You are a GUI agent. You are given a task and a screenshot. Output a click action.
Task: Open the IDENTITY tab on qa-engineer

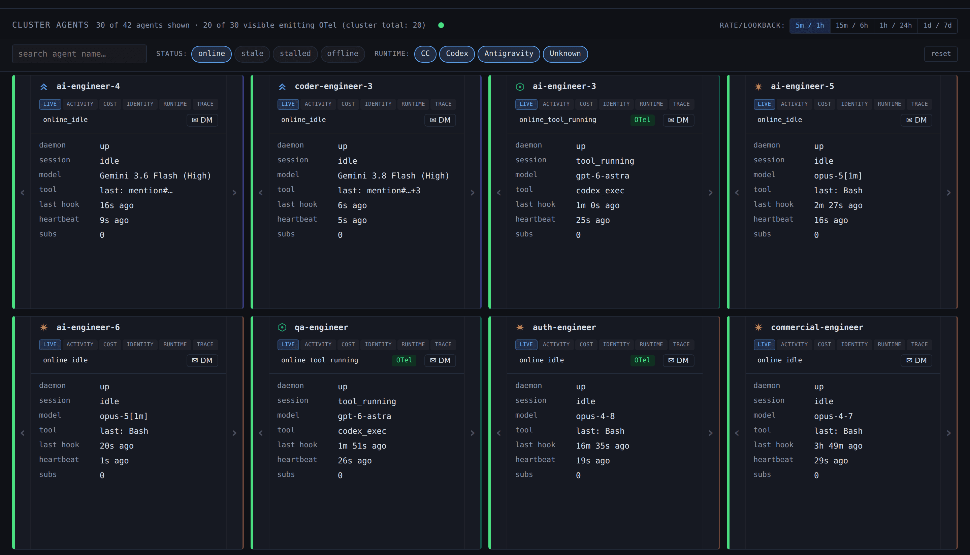[378, 344]
